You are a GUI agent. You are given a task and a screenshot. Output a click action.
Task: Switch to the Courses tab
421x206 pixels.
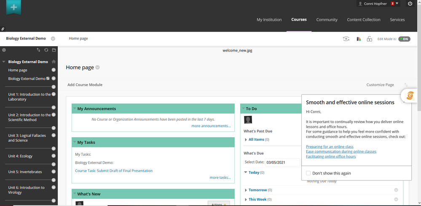(x=299, y=19)
